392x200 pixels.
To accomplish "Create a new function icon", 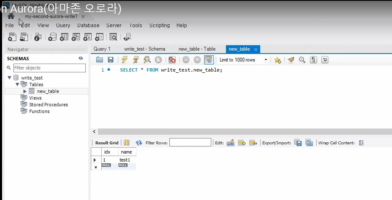I will coord(99,37).
